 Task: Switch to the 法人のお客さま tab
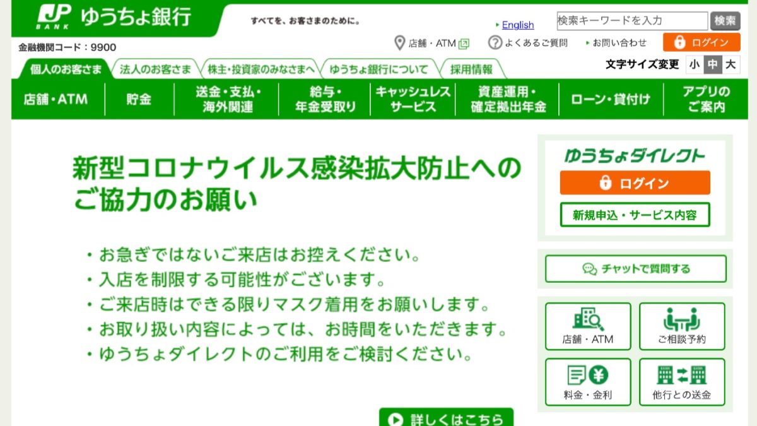[x=153, y=69]
